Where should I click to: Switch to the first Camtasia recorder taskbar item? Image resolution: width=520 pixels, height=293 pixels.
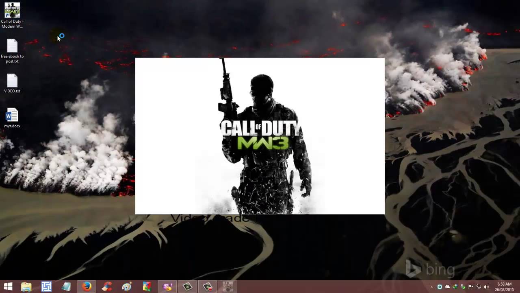pyautogui.click(x=187, y=286)
